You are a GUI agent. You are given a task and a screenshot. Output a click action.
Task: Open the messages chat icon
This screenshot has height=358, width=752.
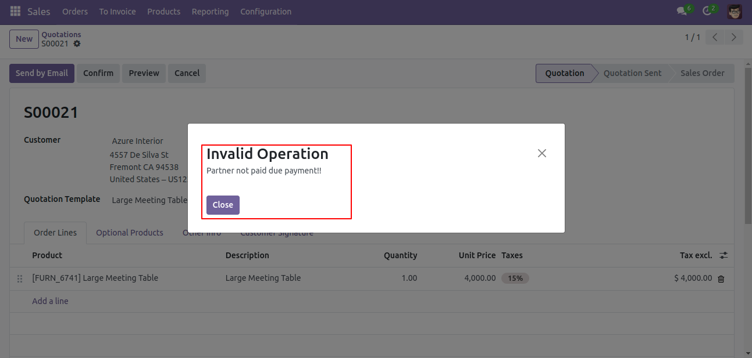point(682,12)
